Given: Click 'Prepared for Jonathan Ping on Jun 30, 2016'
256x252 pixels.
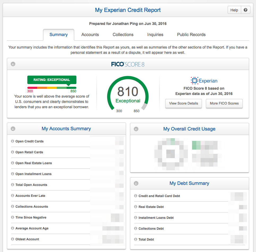Looking at the screenshot, I should coord(128,24).
